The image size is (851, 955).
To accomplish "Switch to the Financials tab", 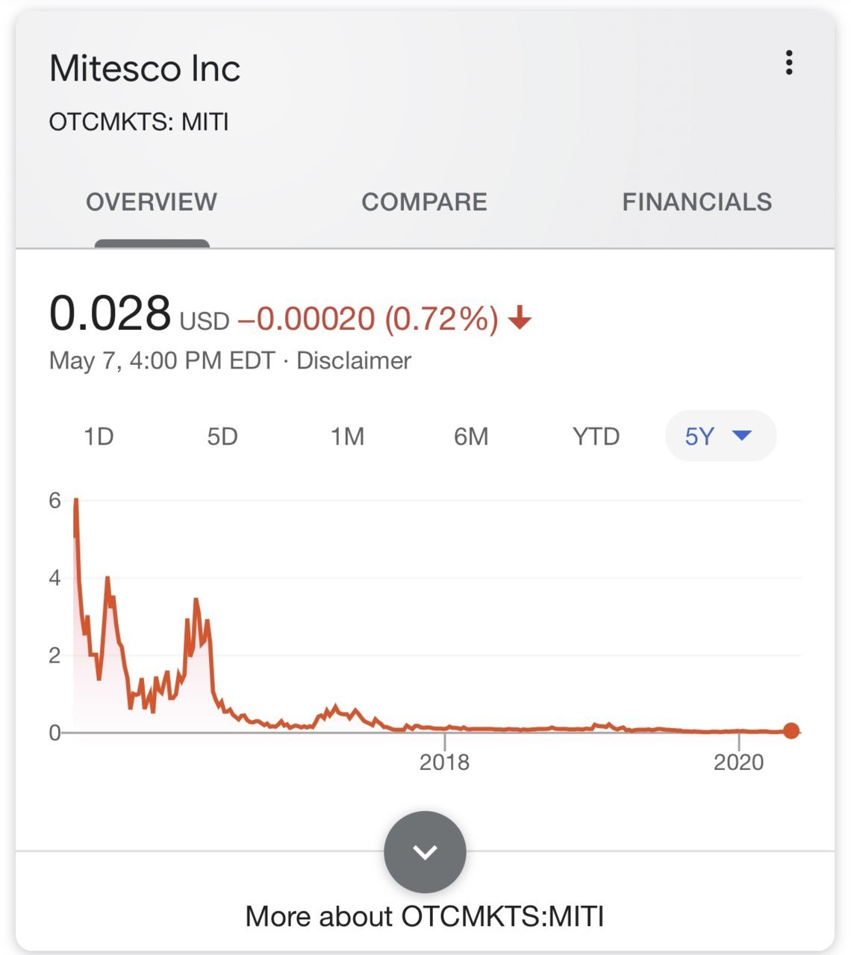I will coord(697,201).
